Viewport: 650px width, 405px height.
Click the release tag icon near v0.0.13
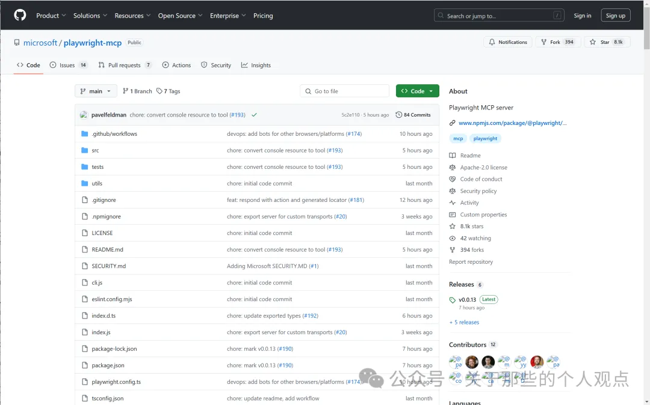pos(452,300)
